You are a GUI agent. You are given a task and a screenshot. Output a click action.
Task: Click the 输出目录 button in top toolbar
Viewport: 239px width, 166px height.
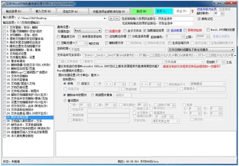point(14,11)
